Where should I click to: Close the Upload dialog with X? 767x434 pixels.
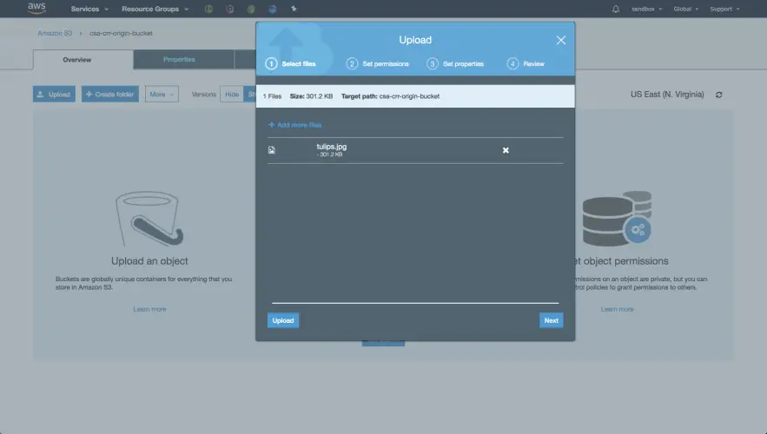(560, 40)
